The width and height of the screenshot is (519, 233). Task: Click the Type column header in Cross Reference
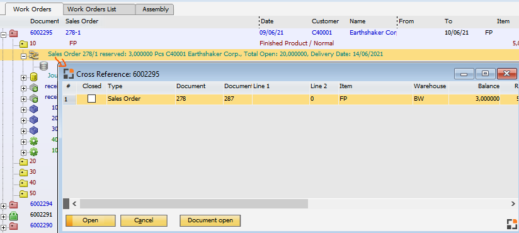coord(141,86)
